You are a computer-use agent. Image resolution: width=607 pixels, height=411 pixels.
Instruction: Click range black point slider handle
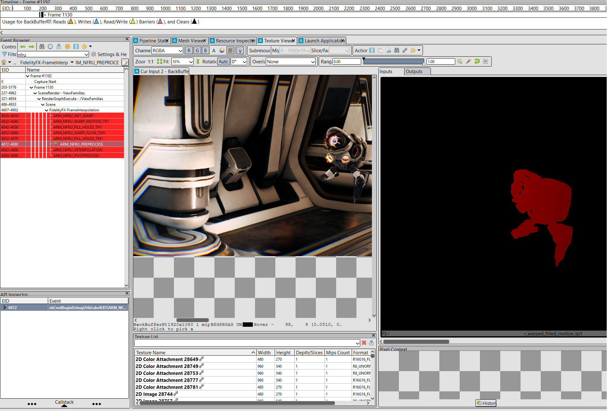364,60
